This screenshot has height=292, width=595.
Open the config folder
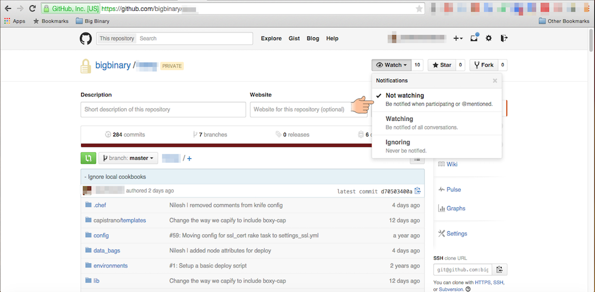coord(101,235)
